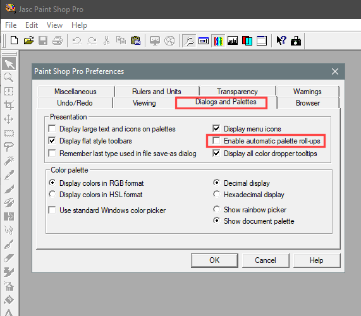
Task: Click the Open file folder icon
Action: coord(29,40)
